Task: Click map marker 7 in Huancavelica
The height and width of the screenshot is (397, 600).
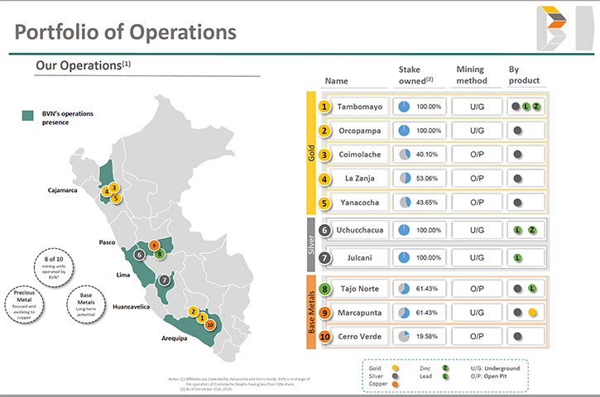Action: 164,280
